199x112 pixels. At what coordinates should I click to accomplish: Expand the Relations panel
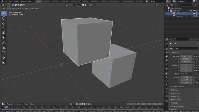pos(175,90)
